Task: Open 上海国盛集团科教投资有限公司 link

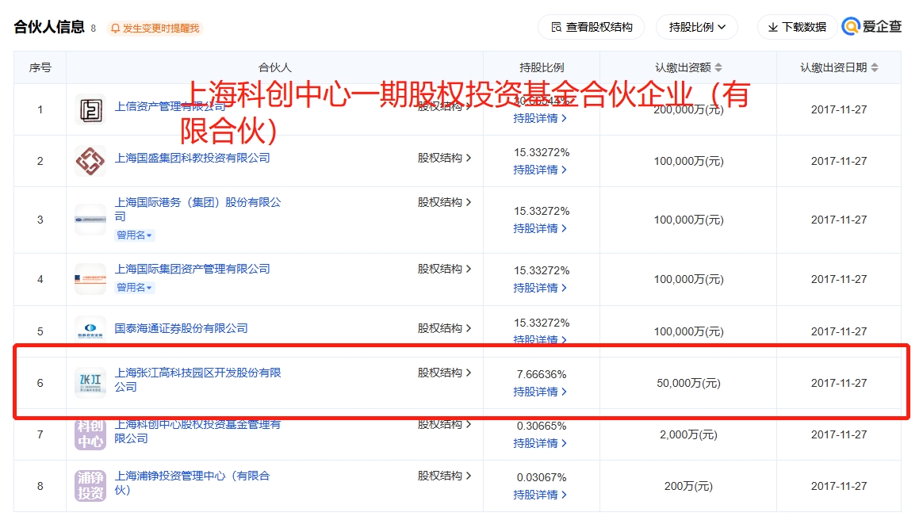Action: coord(192,158)
